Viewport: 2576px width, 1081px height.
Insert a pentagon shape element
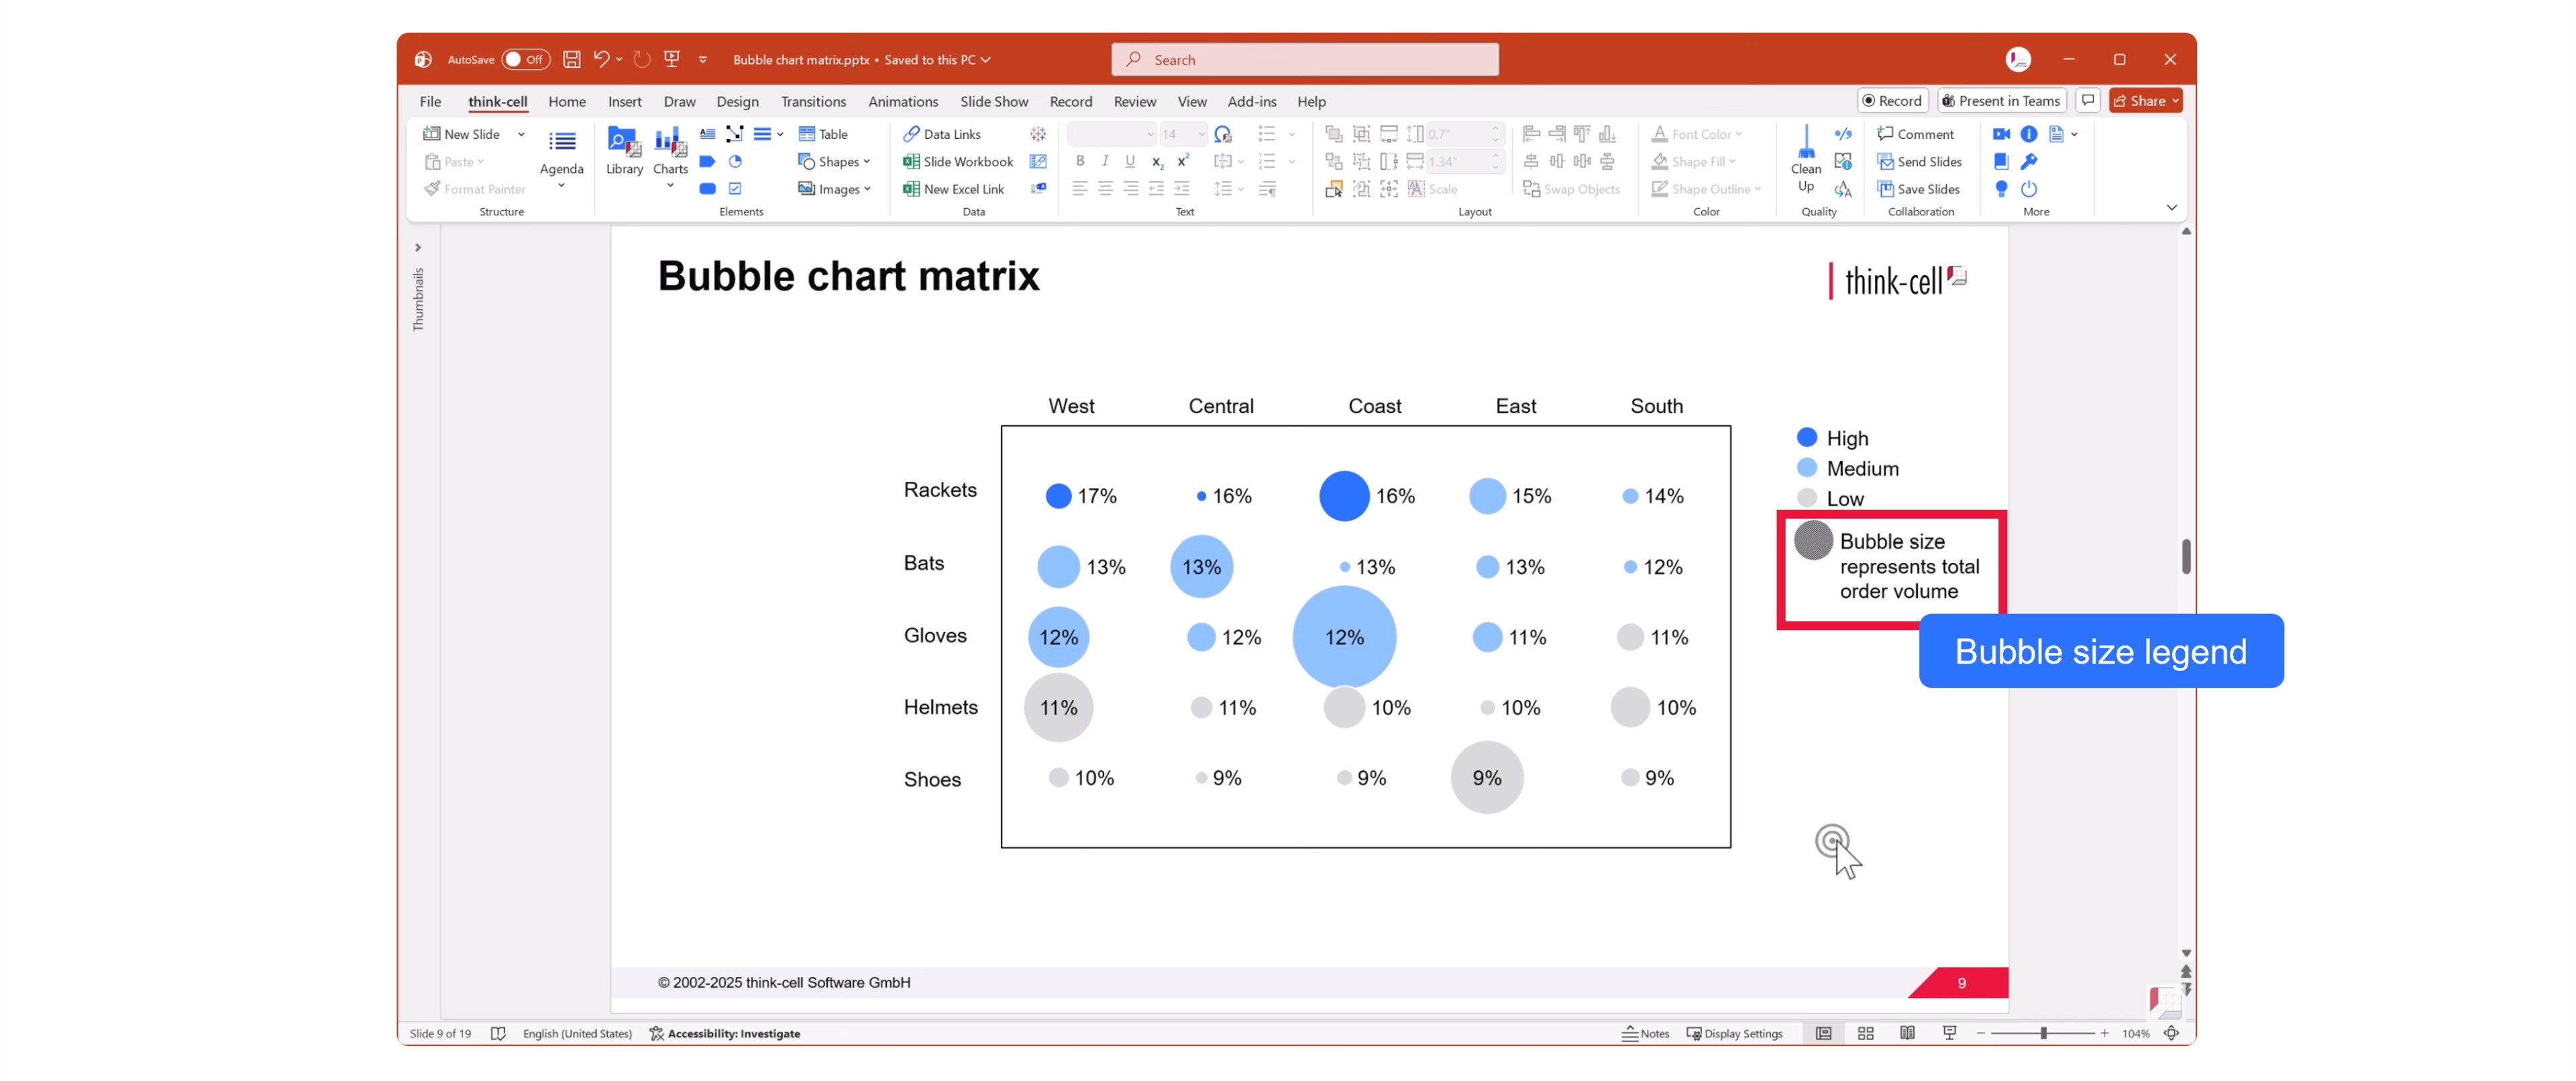tap(707, 162)
